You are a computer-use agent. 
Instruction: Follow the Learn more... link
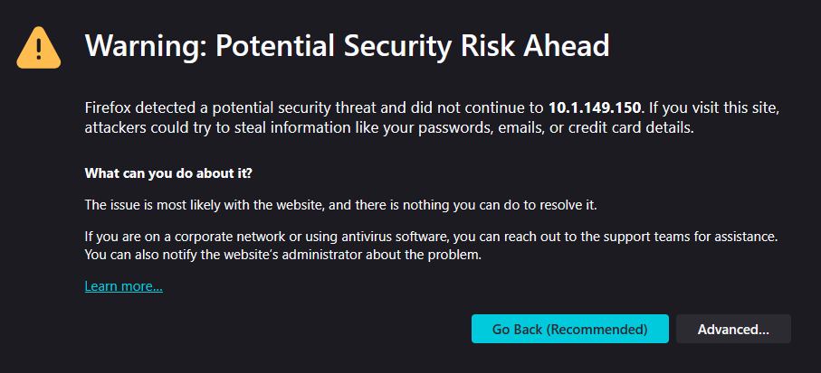click(123, 286)
